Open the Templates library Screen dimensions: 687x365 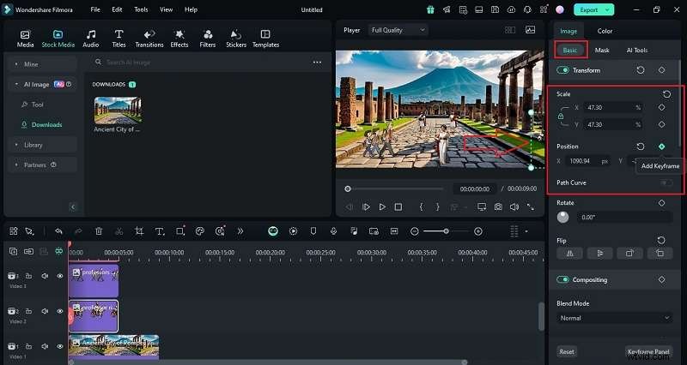(x=265, y=39)
